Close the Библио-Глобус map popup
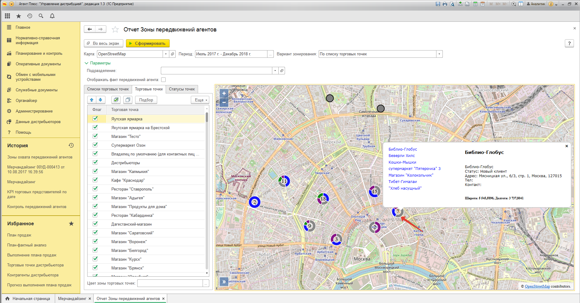 [567, 146]
